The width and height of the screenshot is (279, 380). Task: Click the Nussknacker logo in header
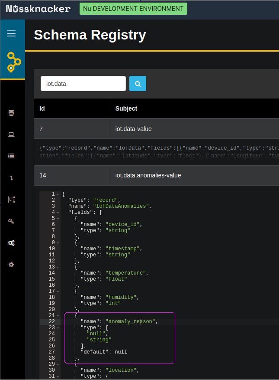coord(38,9)
